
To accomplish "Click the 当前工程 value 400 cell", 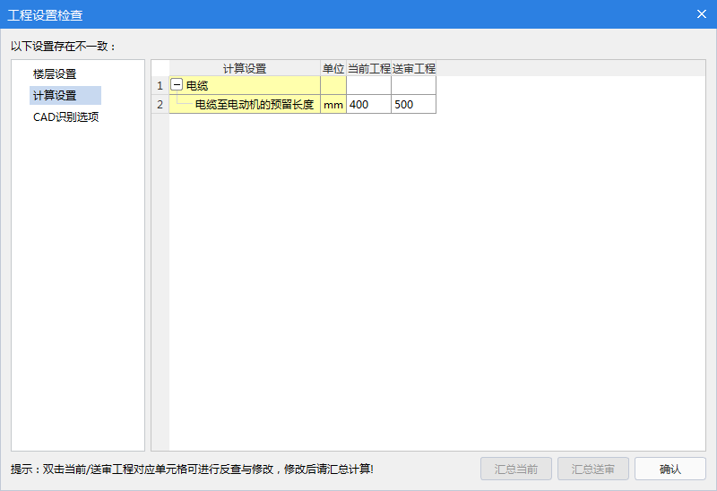I will [x=368, y=105].
